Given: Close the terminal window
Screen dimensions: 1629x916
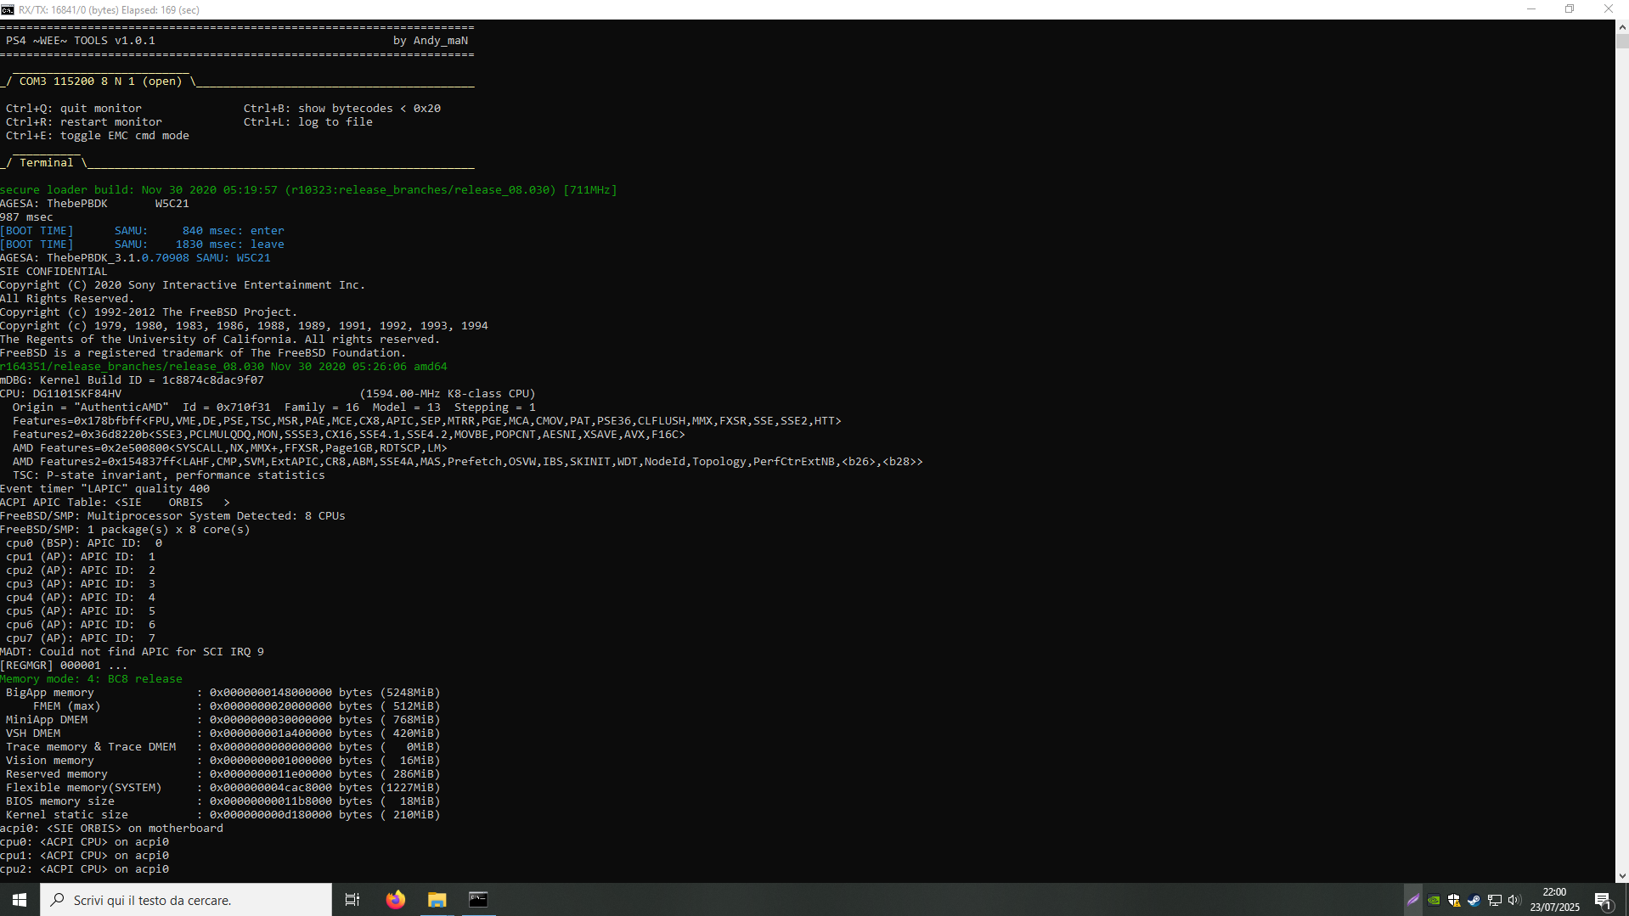Looking at the screenshot, I should coord(1609,9).
